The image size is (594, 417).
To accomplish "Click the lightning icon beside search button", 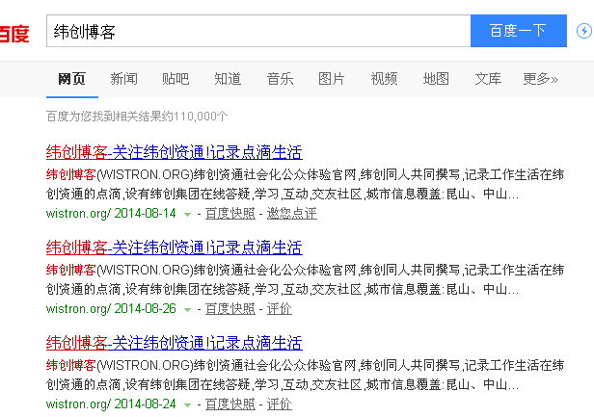I will (584, 31).
